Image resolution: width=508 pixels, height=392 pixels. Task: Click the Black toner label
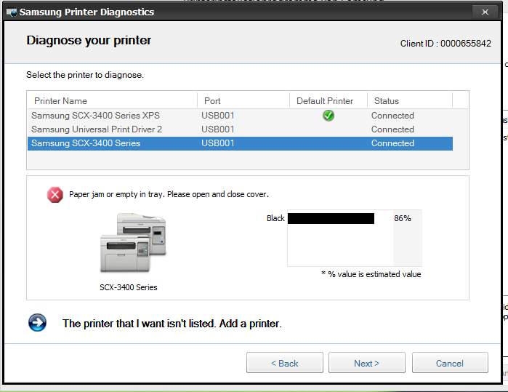[275, 218]
